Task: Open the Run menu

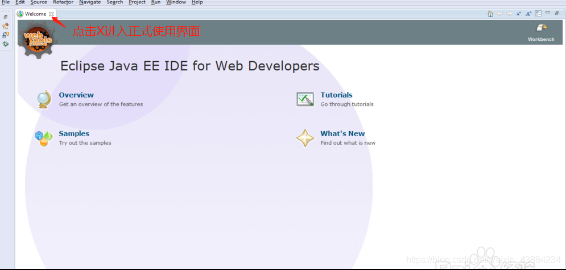Action: [156, 2]
